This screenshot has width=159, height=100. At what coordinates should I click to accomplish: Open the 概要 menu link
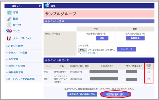coord(15,19)
